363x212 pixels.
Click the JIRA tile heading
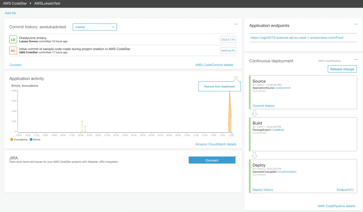point(13,158)
